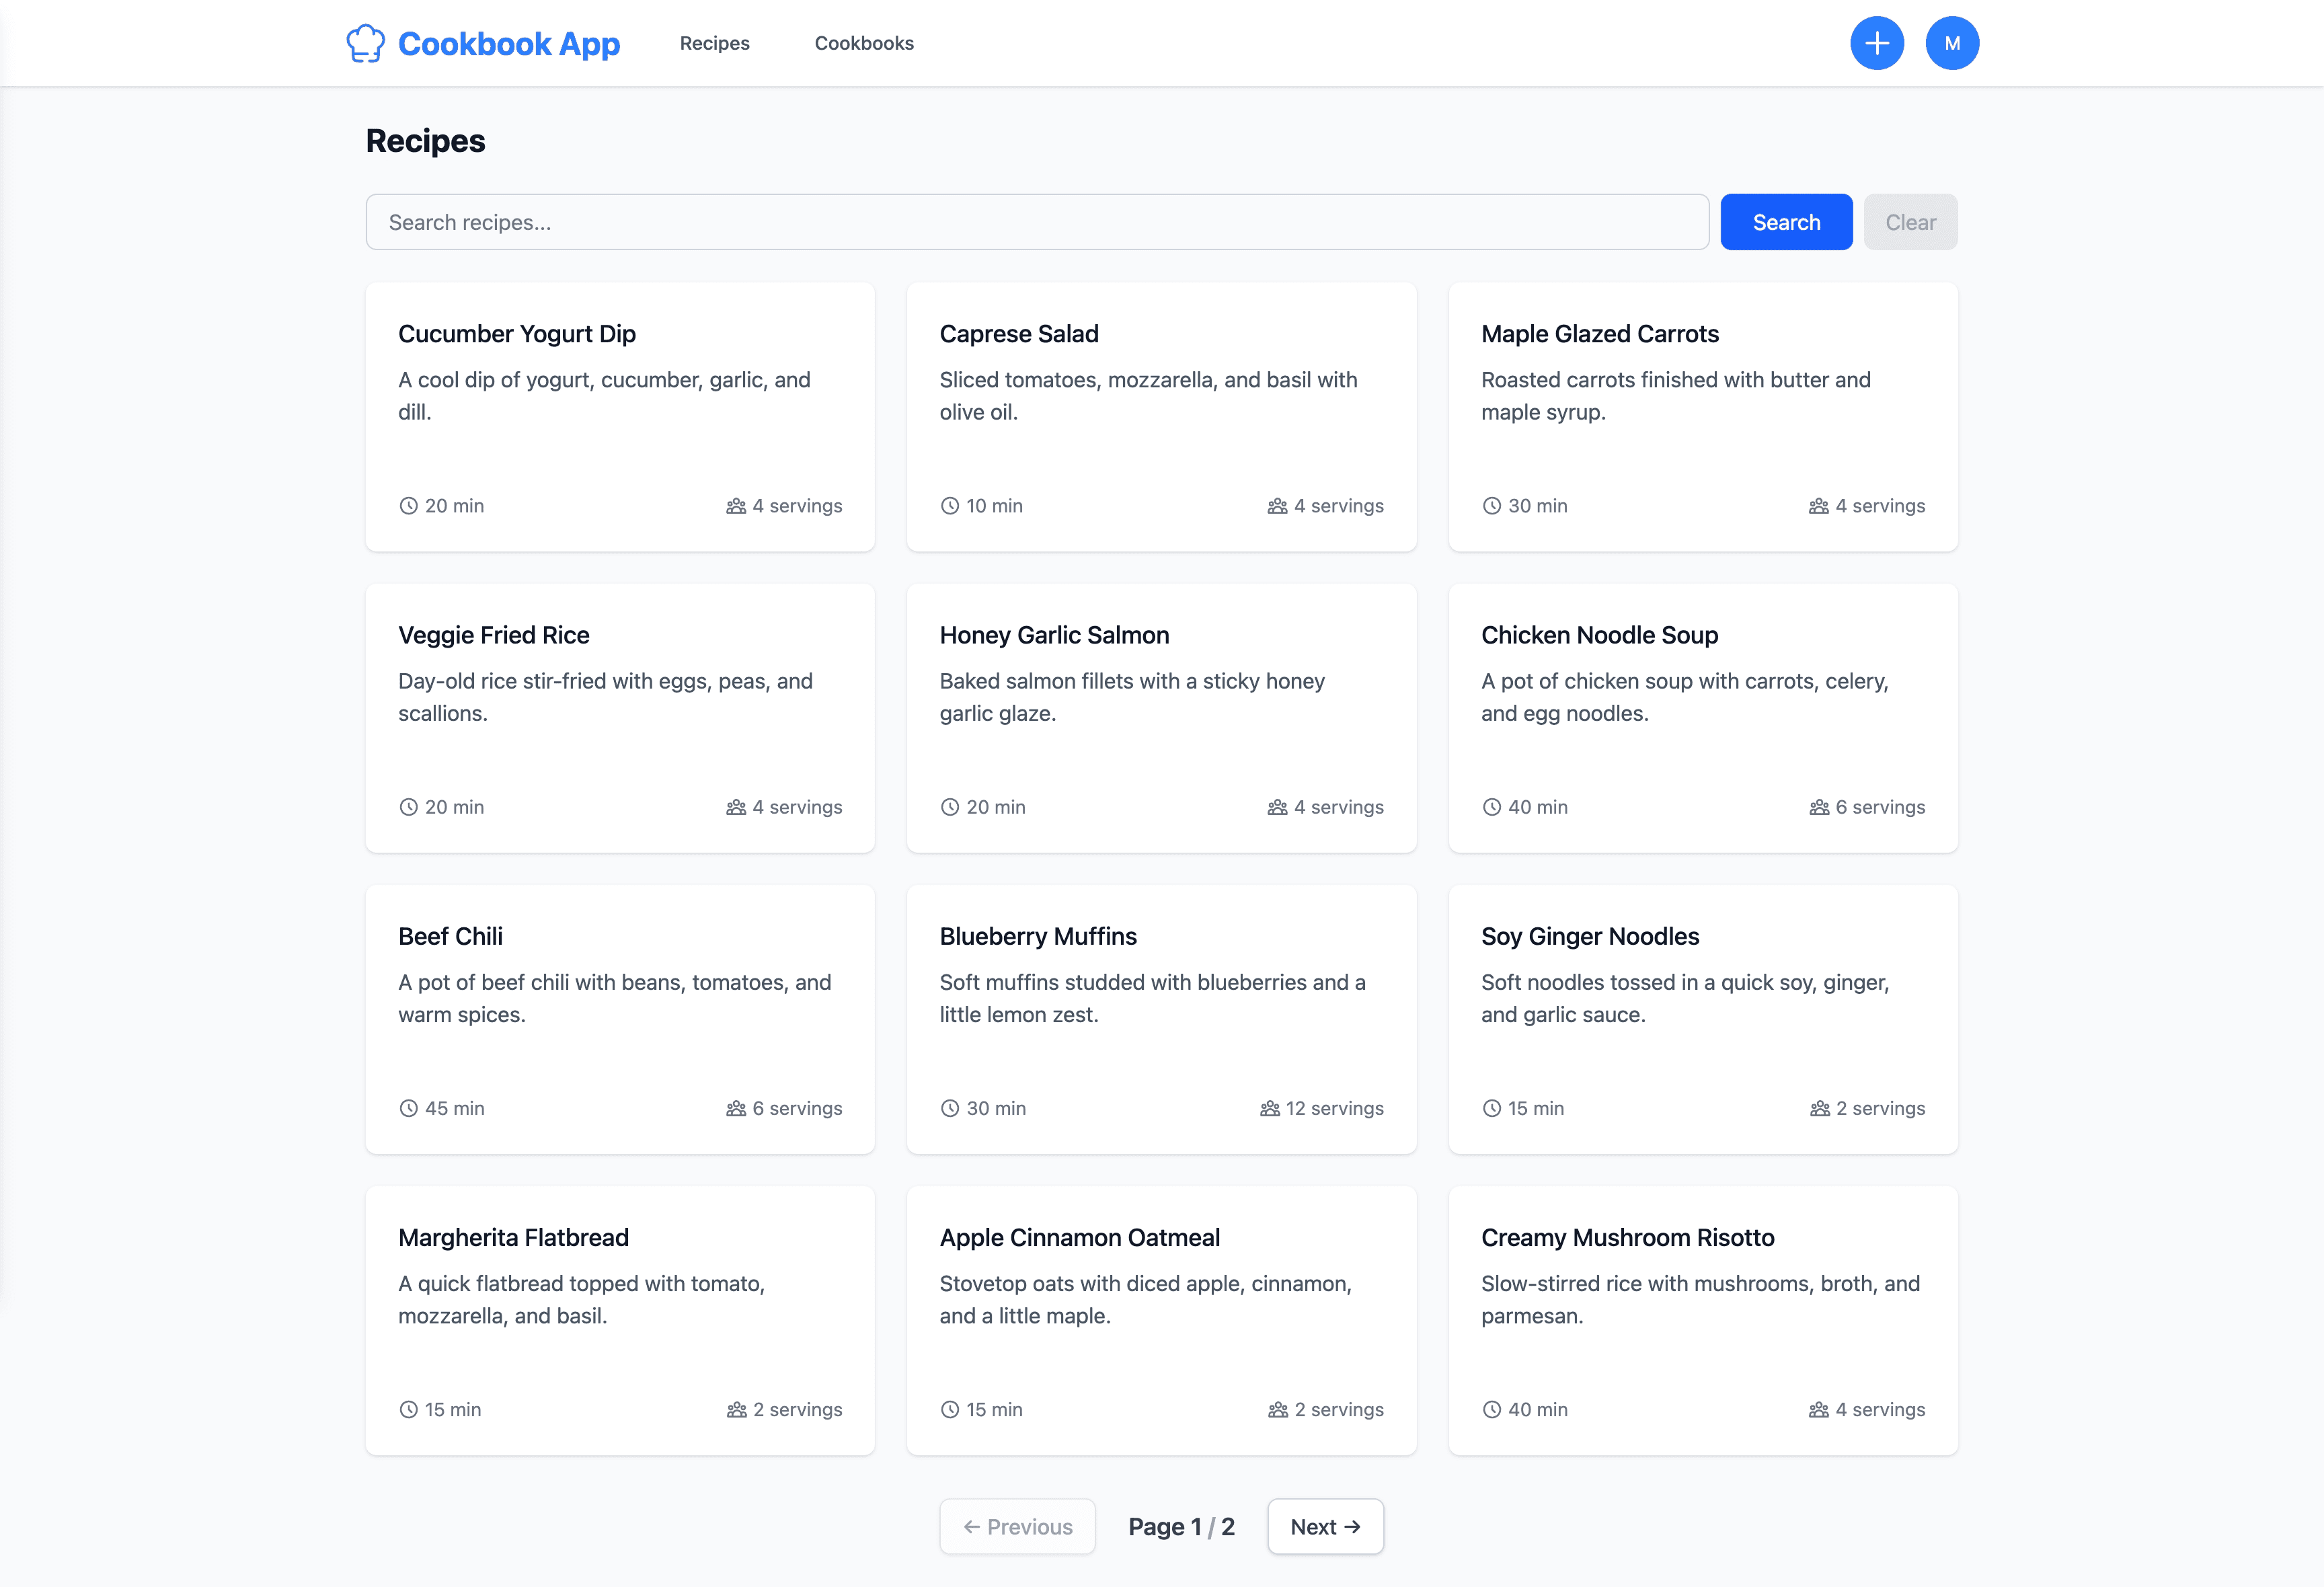
Task: Open the Cucumber Yogurt Dip recipe title
Action: (x=517, y=334)
